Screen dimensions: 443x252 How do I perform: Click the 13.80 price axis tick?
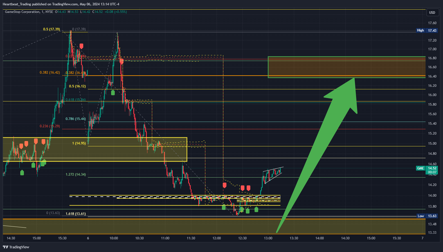pyautogui.click(x=432, y=206)
